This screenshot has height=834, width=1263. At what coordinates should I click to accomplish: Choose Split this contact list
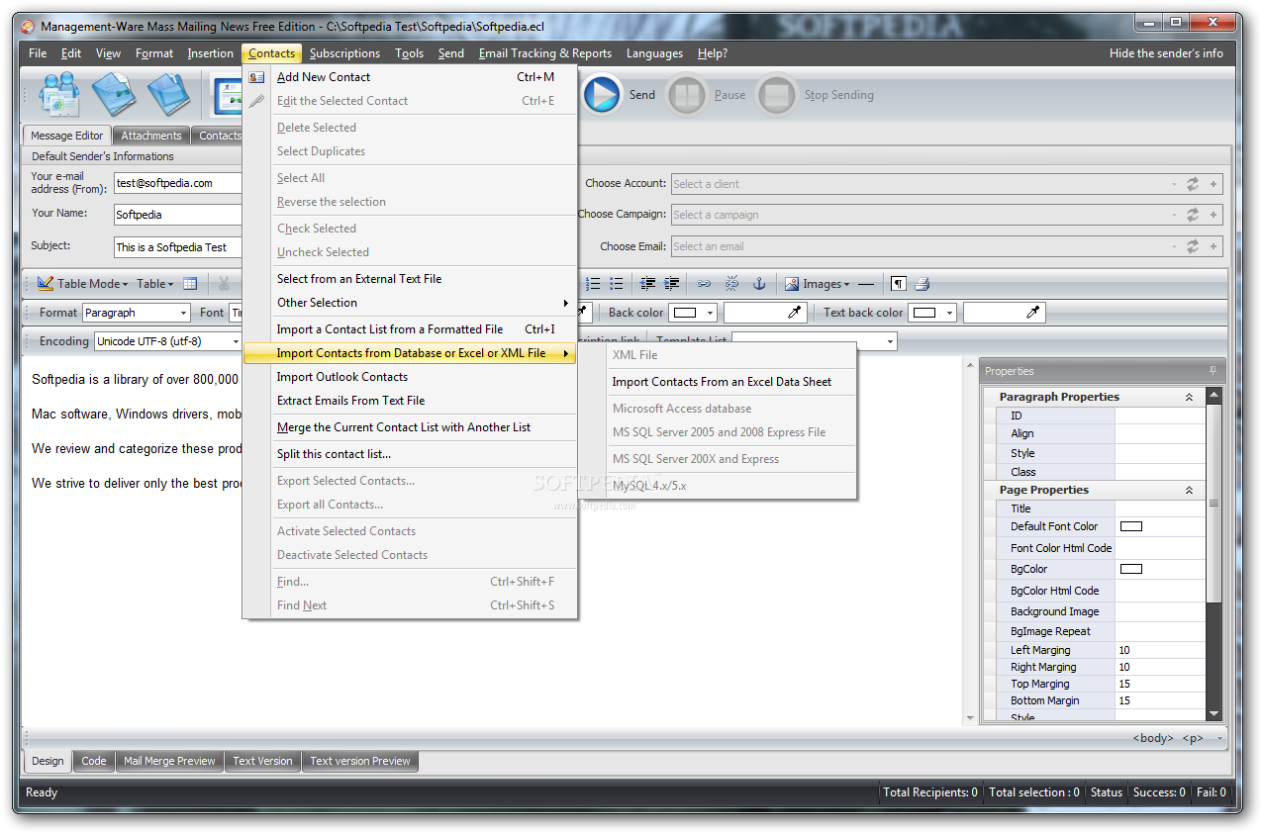coord(410,454)
